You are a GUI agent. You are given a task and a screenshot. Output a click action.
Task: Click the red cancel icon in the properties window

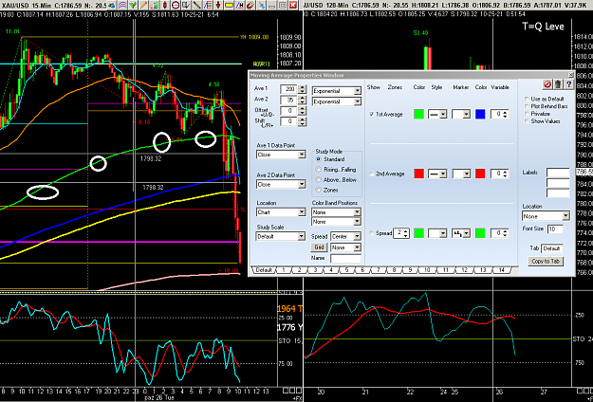tap(547, 84)
